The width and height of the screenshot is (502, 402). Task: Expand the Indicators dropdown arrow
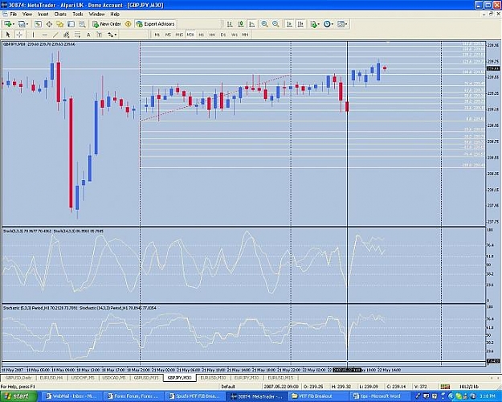pyautogui.click(x=319, y=24)
